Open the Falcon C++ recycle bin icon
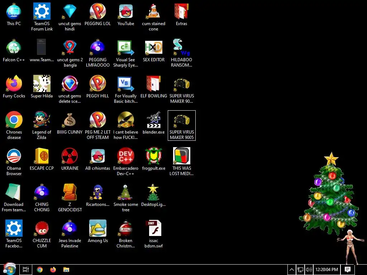The height and width of the screenshot is (275, 367). pos(14,50)
